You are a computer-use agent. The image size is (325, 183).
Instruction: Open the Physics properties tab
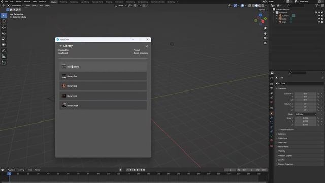coord(272,127)
